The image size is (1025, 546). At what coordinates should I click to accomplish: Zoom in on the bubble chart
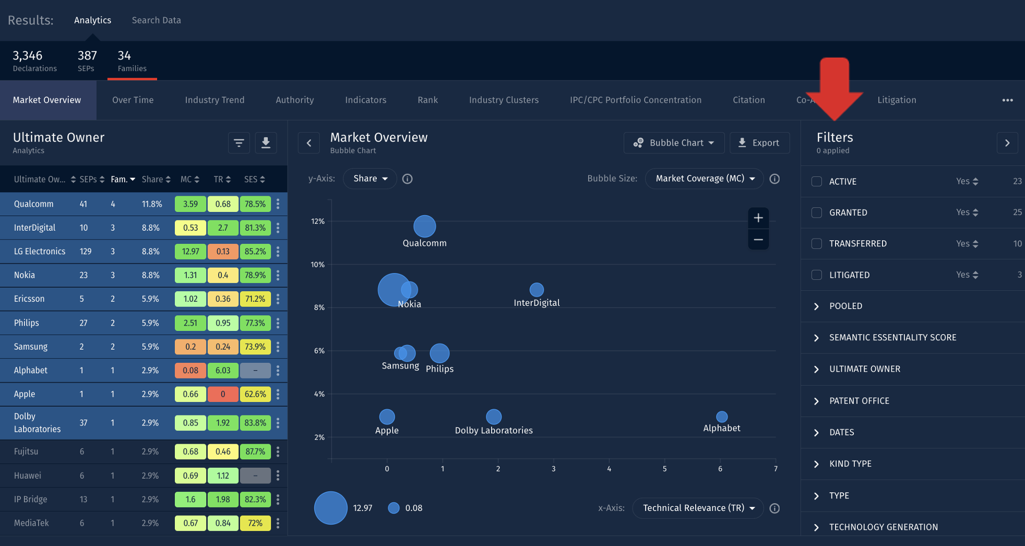pyautogui.click(x=758, y=218)
